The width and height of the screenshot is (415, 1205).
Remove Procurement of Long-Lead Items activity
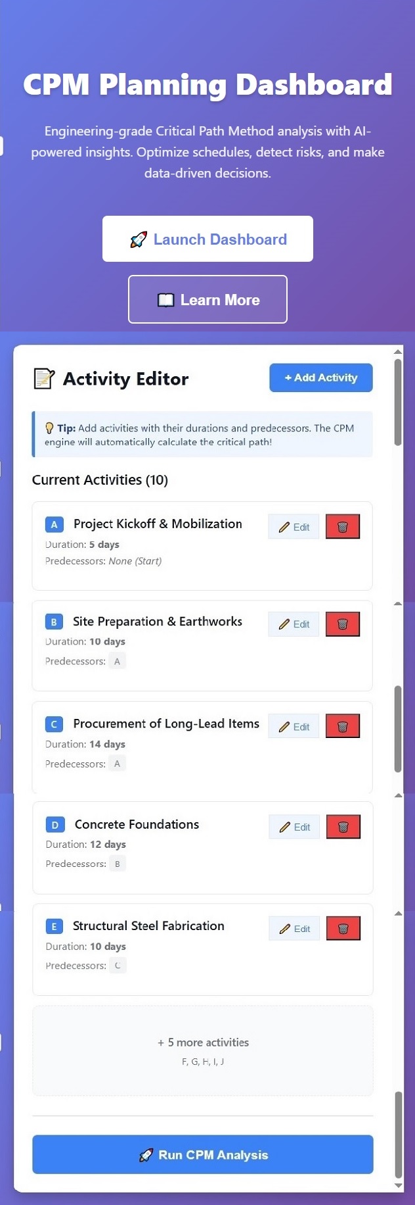click(343, 727)
